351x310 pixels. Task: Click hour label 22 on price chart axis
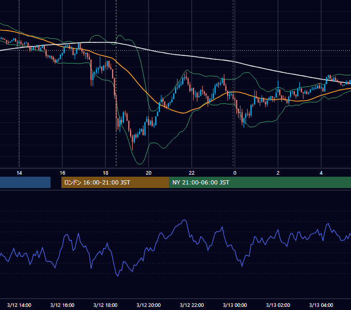[x=192, y=173]
